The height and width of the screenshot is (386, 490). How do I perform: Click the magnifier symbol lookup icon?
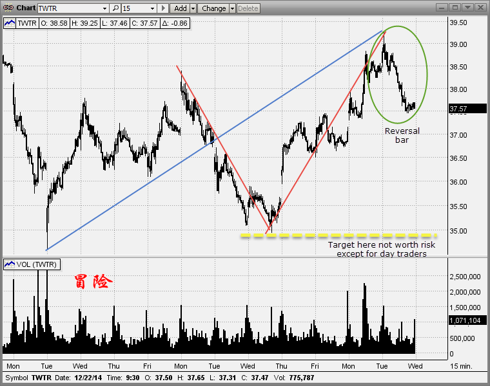pyautogui.click(x=115, y=8)
